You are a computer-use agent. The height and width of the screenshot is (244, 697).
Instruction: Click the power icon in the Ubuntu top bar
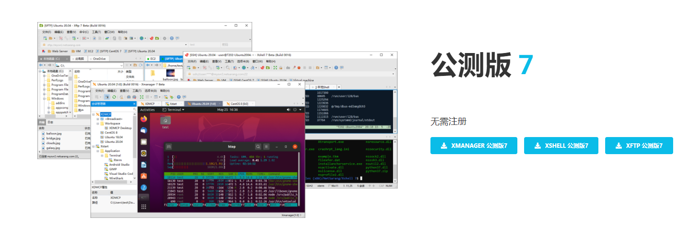pos(295,110)
